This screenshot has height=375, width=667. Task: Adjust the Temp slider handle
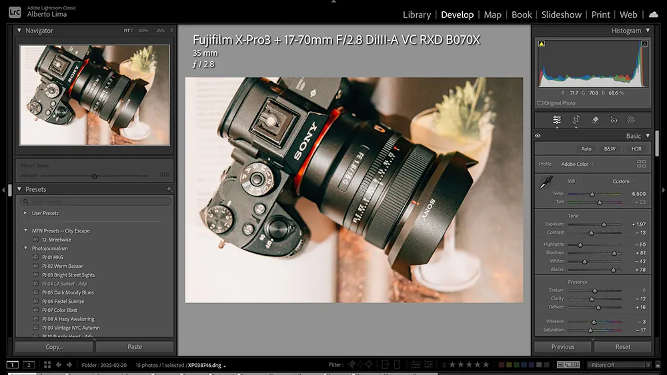point(592,194)
